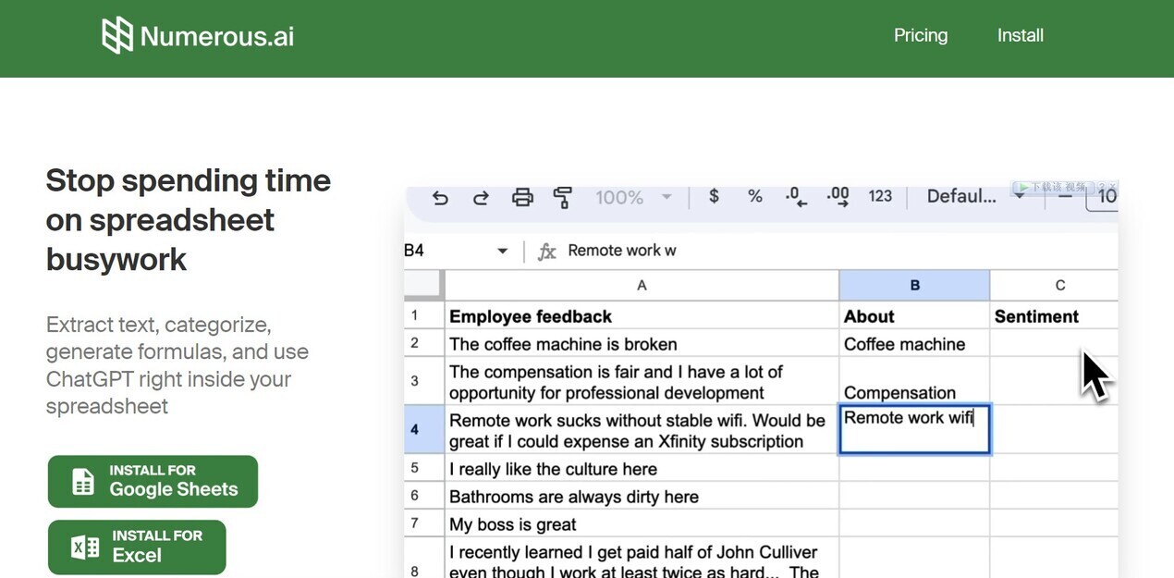Expand the Default font dropdown
Viewport: 1174px width, 578px height.
point(975,196)
